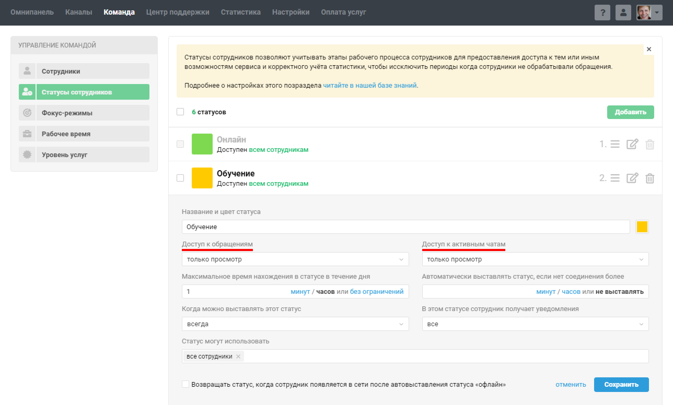The height and width of the screenshot is (405, 673).
Task: Click the Добавить button
Action: [630, 112]
